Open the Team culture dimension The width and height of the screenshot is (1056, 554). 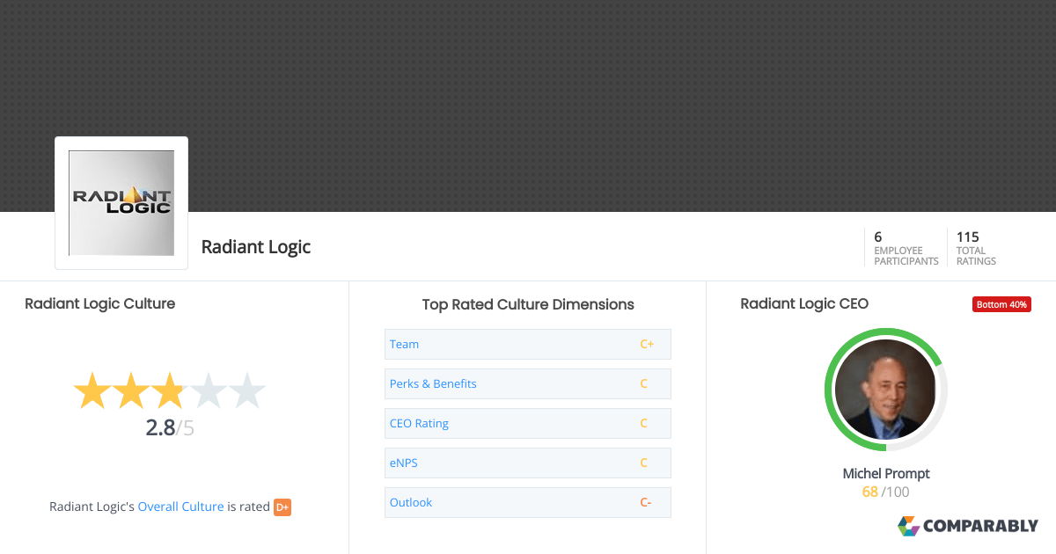(404, 344)
